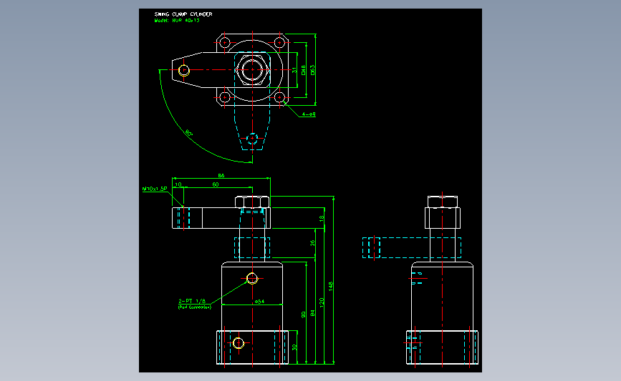The image size is (621, 381).
Task: Click the "2-PT 1/8" port callout
Action: pos(192,301)
